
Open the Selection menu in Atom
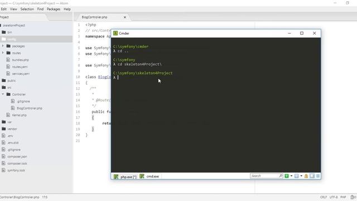(x=27, y=9)
